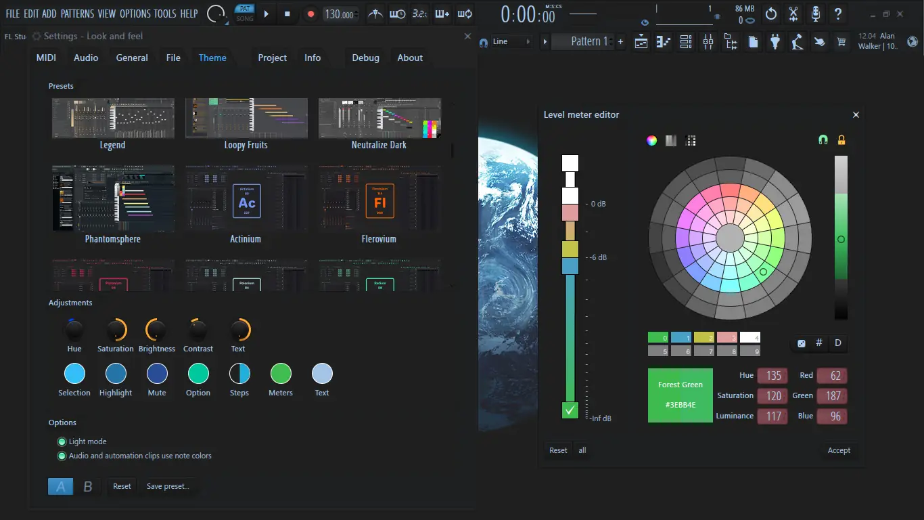Click the shopping cart icon
This screenshot has height=520, width=924.
tap(841, 42)
